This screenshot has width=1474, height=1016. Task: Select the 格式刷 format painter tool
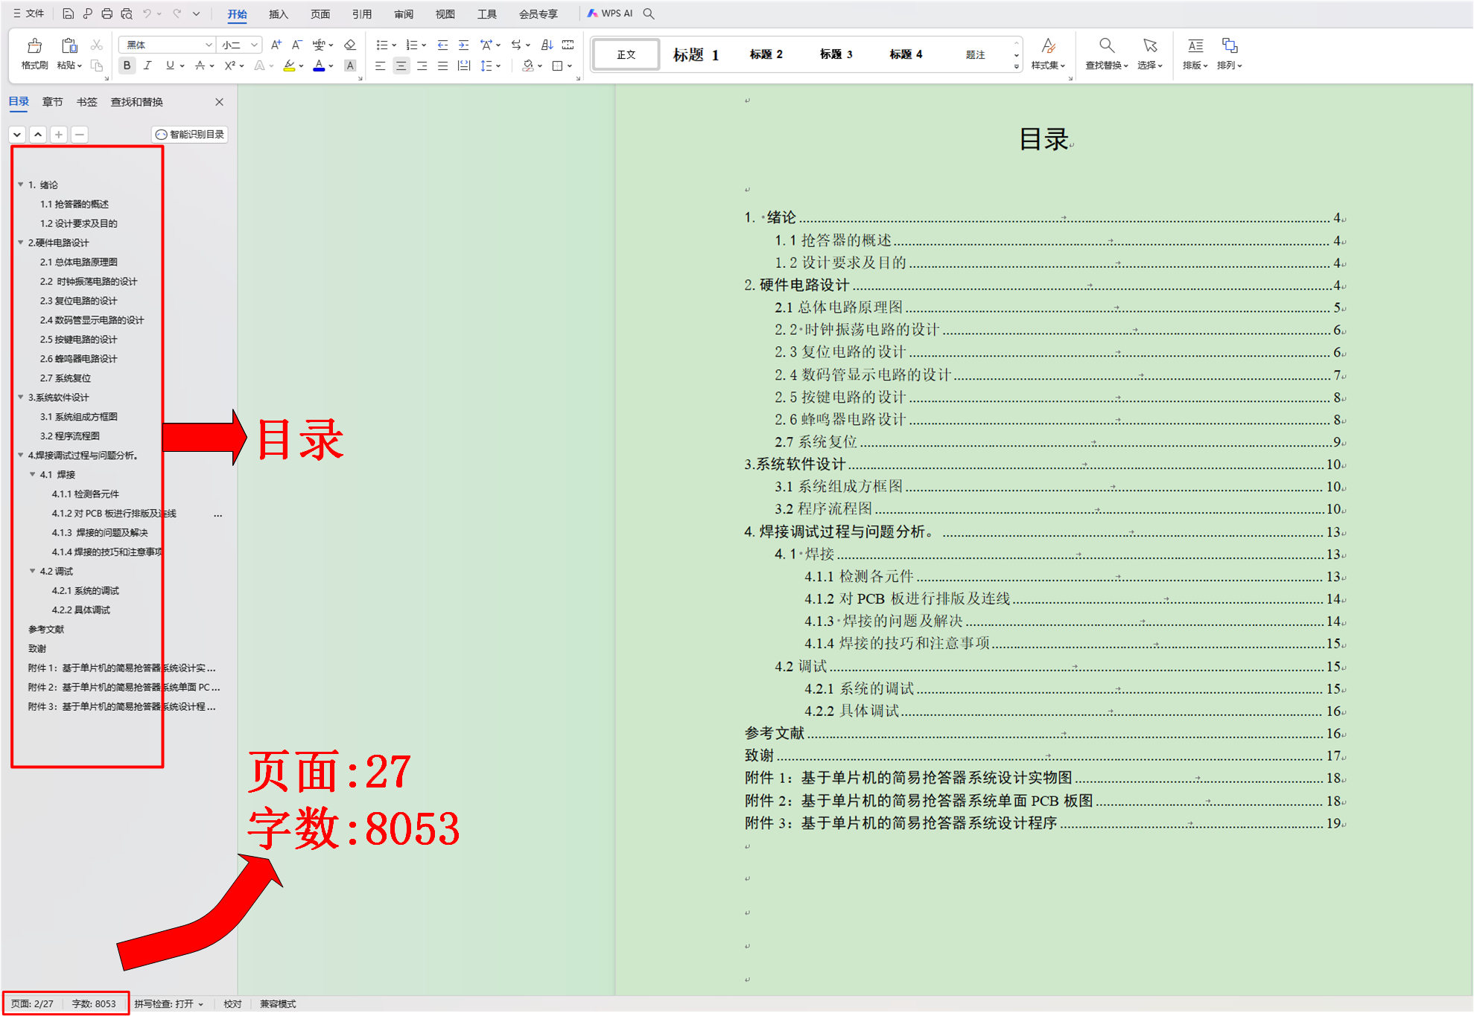33,54
